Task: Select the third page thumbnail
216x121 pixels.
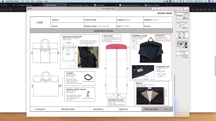Action: 182,34
